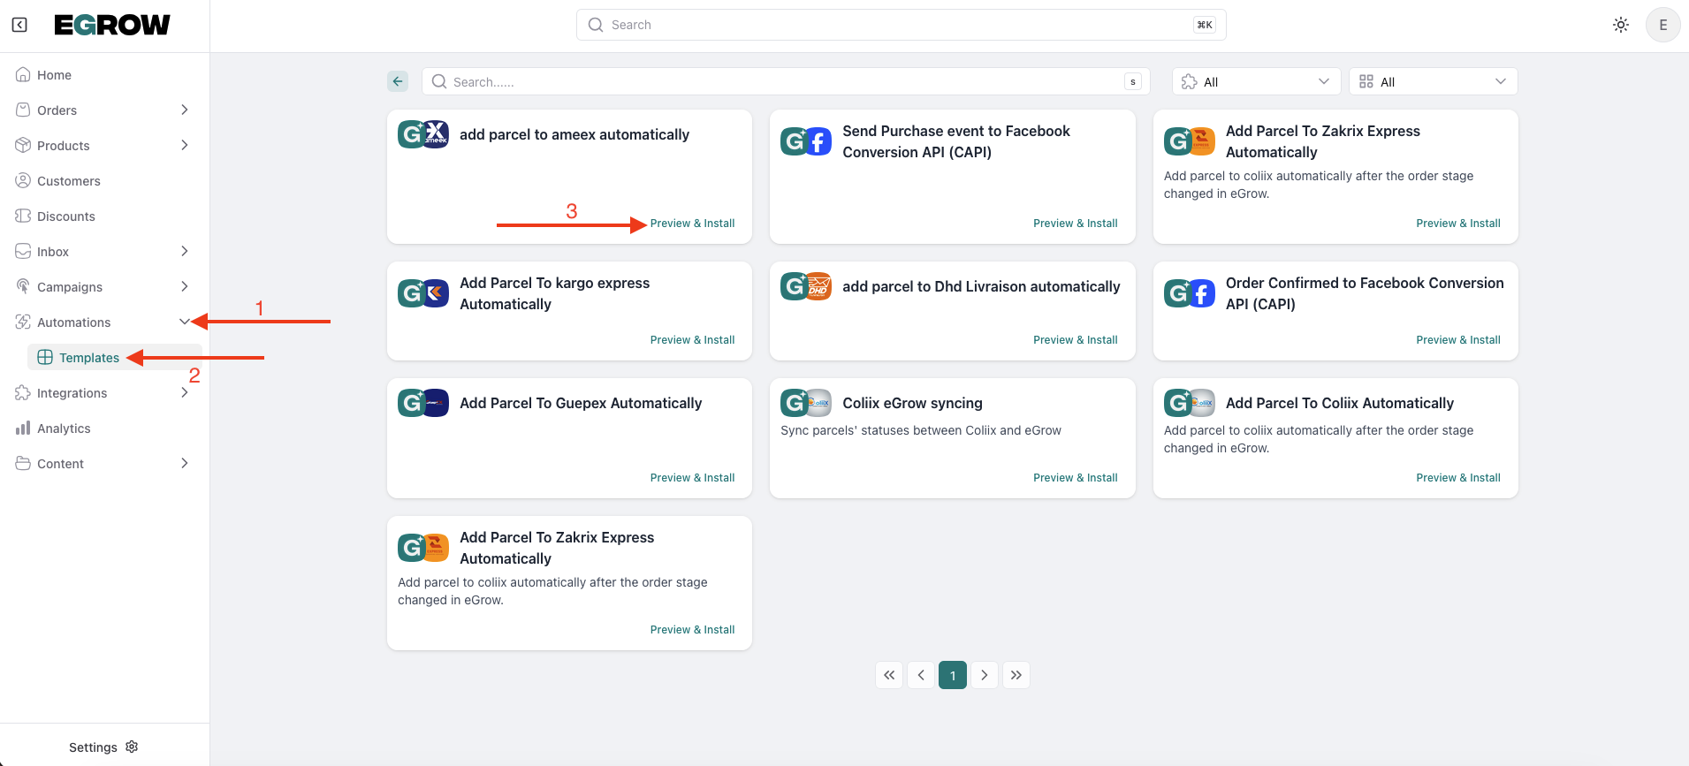Navigate to Analytics in sidebar

tap(64, 428)
